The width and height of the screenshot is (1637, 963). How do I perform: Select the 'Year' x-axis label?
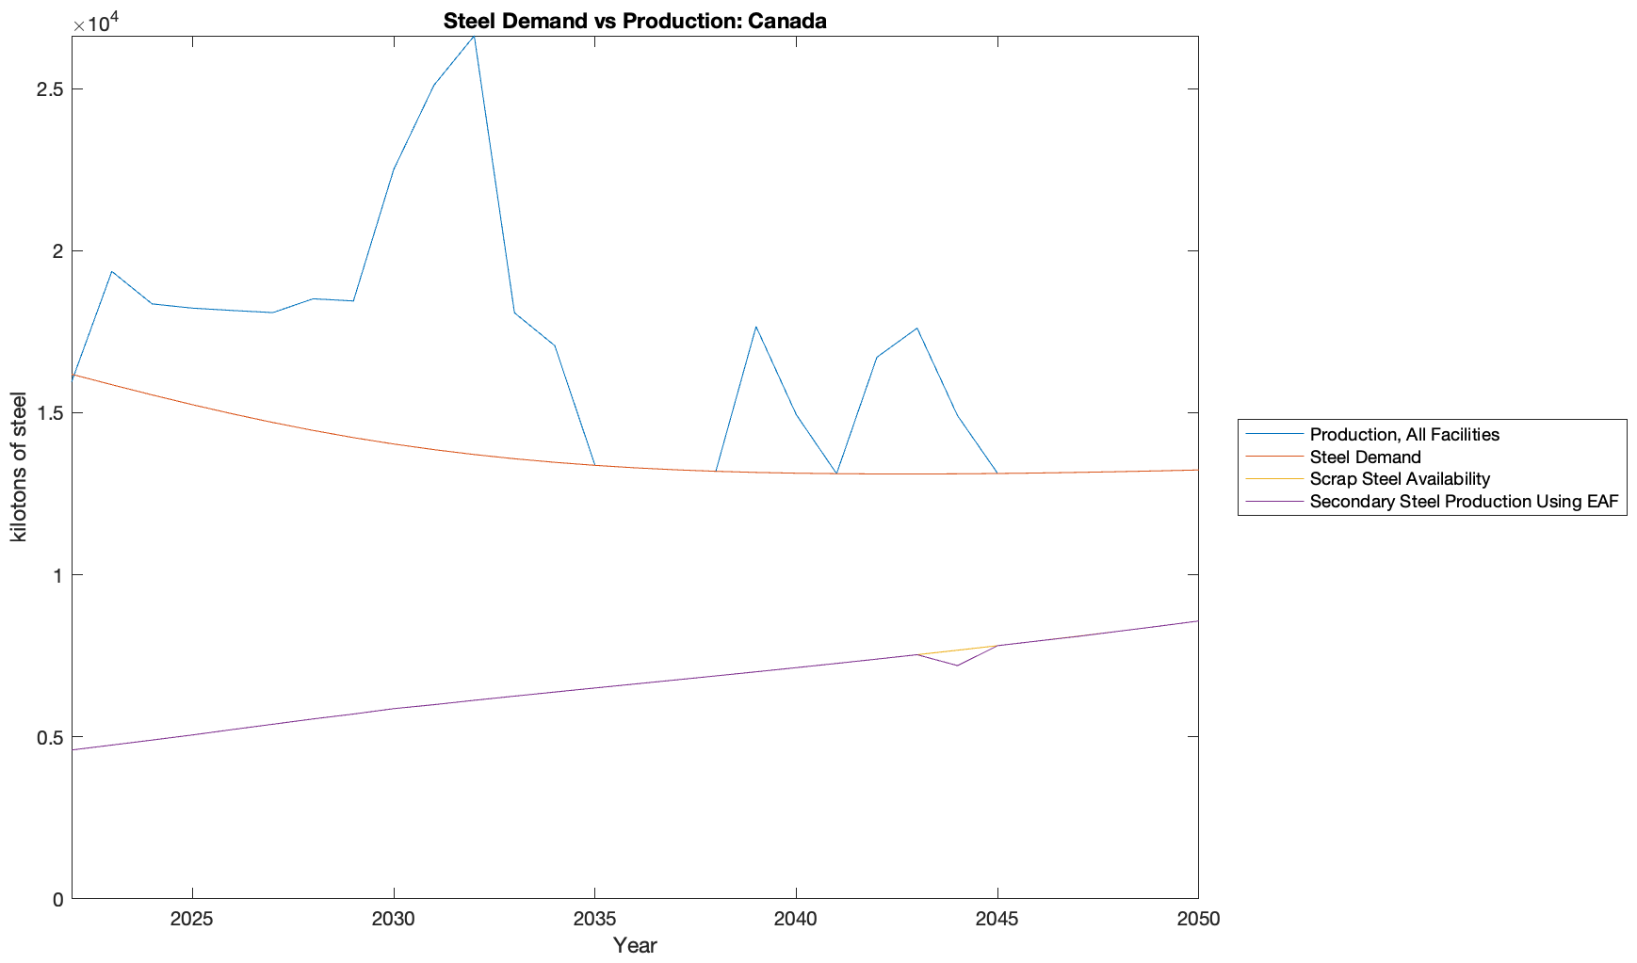point(634,945)
